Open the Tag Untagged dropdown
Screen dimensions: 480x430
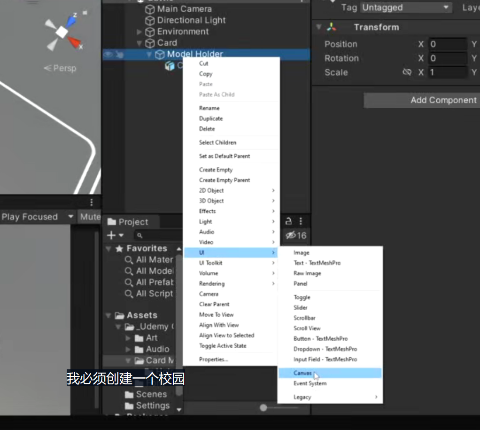coord(406,8)
